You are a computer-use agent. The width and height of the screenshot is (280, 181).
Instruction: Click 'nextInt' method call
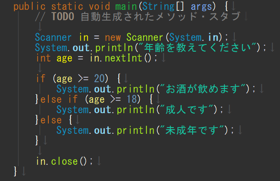(x=123, y=58)
